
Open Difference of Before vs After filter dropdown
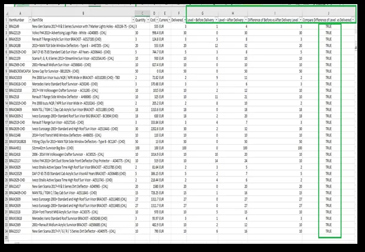300,20
